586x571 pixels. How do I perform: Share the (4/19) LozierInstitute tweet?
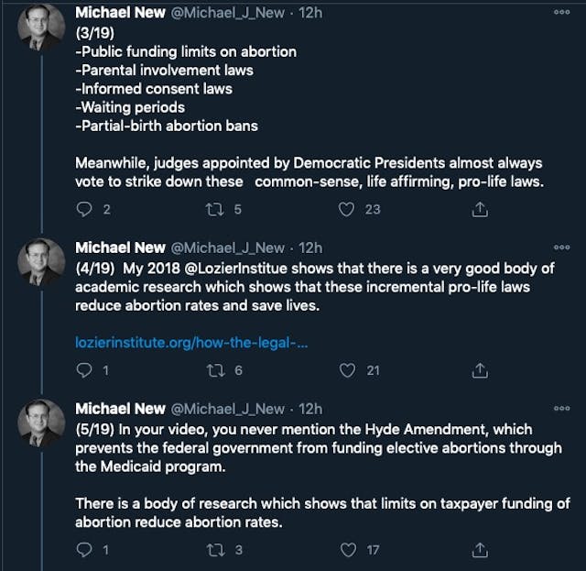[x=478, y=370]
